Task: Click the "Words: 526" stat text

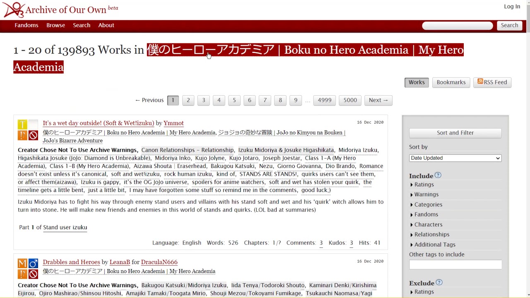Action: click(222, 243)
